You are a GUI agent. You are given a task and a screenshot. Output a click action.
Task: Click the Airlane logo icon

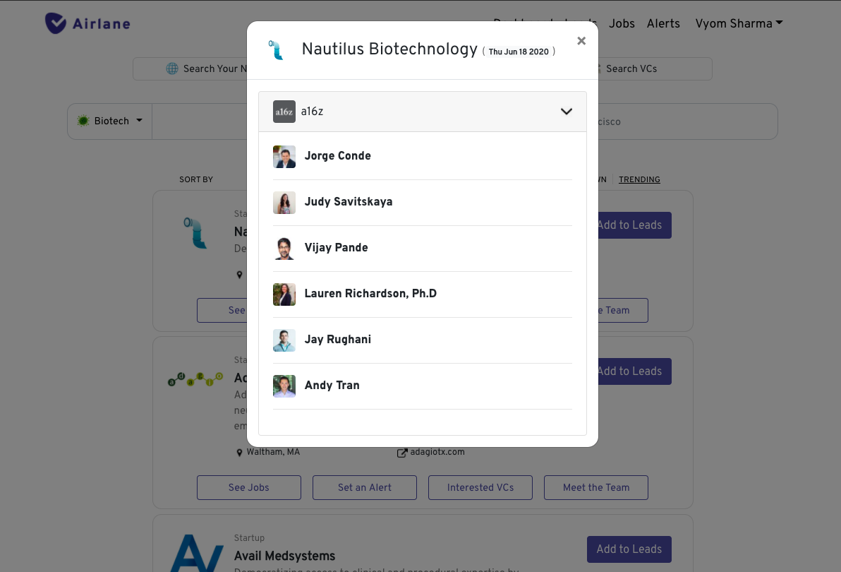(x=55, y=23)
